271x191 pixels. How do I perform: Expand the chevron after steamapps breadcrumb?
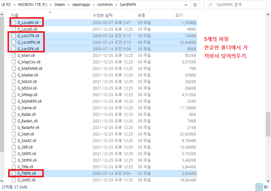coord(94,5)
